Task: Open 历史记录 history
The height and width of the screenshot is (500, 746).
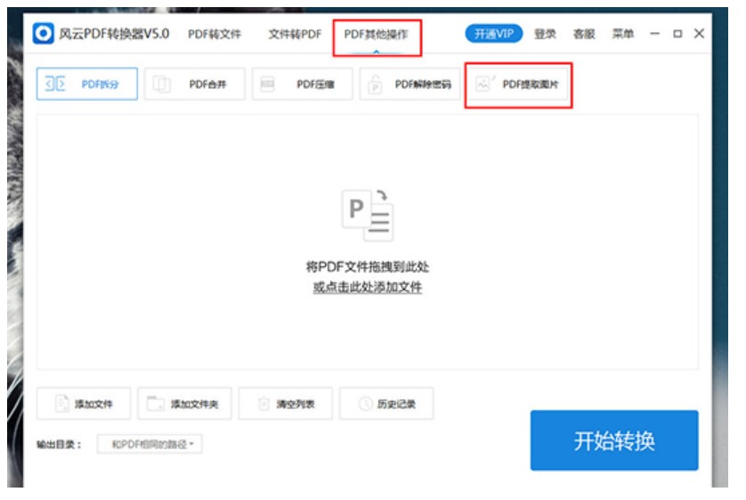Action: click(386, 404)
